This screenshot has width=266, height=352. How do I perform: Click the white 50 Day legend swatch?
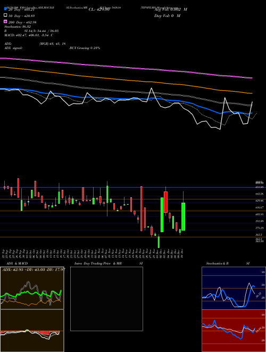(x=5, y=15)
